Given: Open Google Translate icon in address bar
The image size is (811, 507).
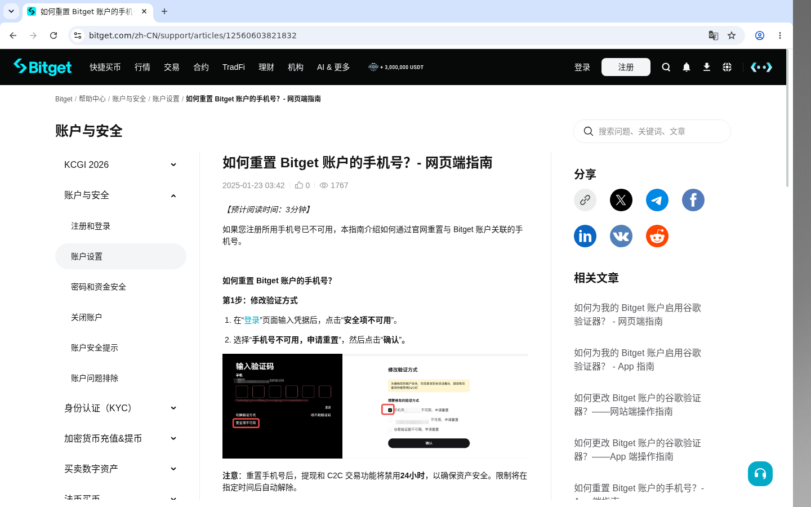Looking at the screenshot, I should click(x=714, y=35).
